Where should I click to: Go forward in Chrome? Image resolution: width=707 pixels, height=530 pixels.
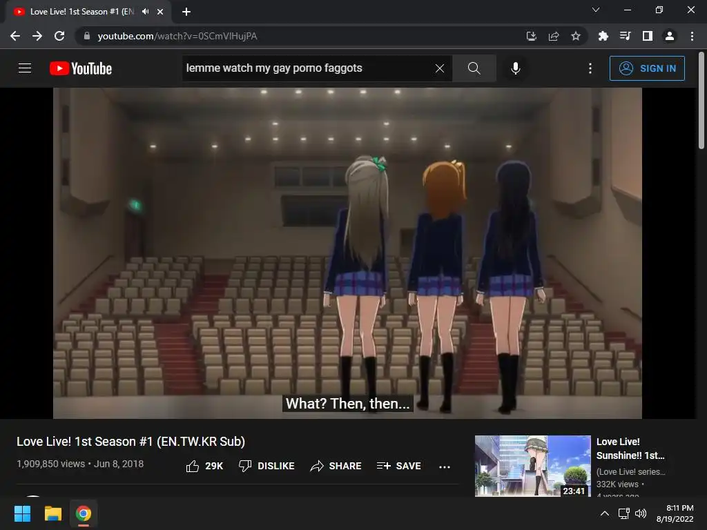37,36
